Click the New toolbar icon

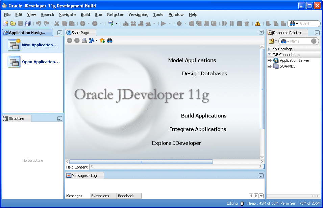click(5, 24)
